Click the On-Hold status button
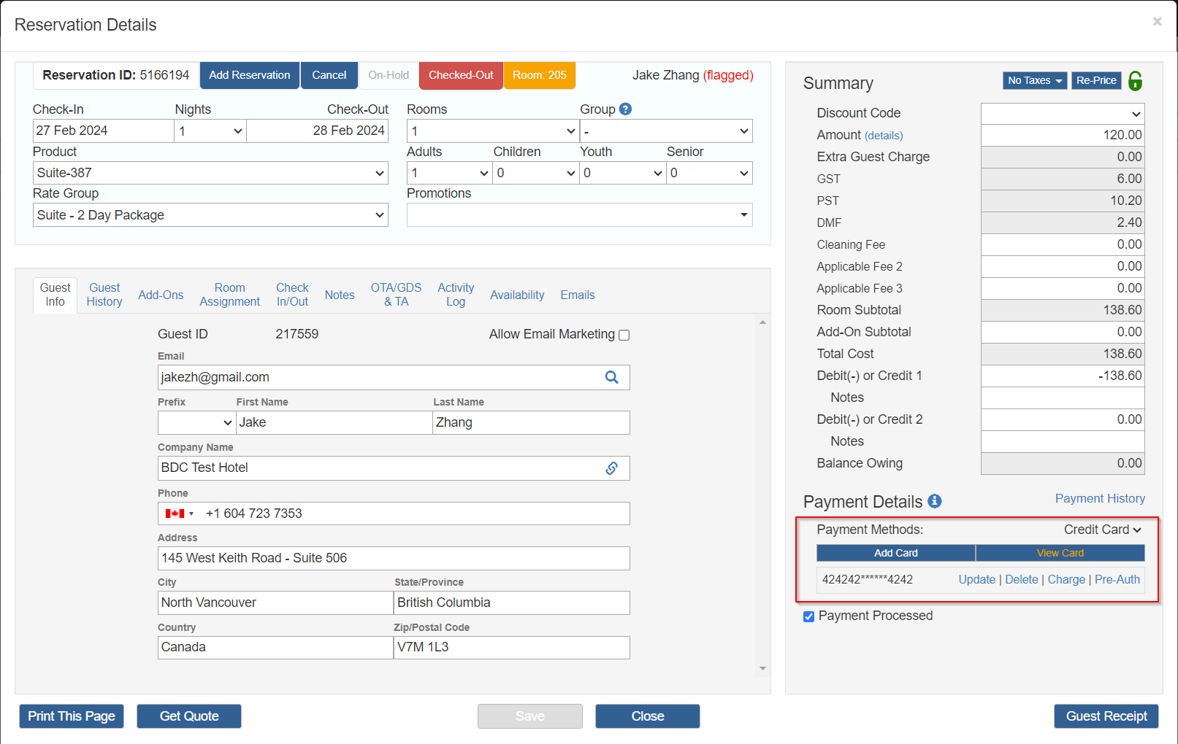This screenshot has width=1178, height=744. pos(389,75)
